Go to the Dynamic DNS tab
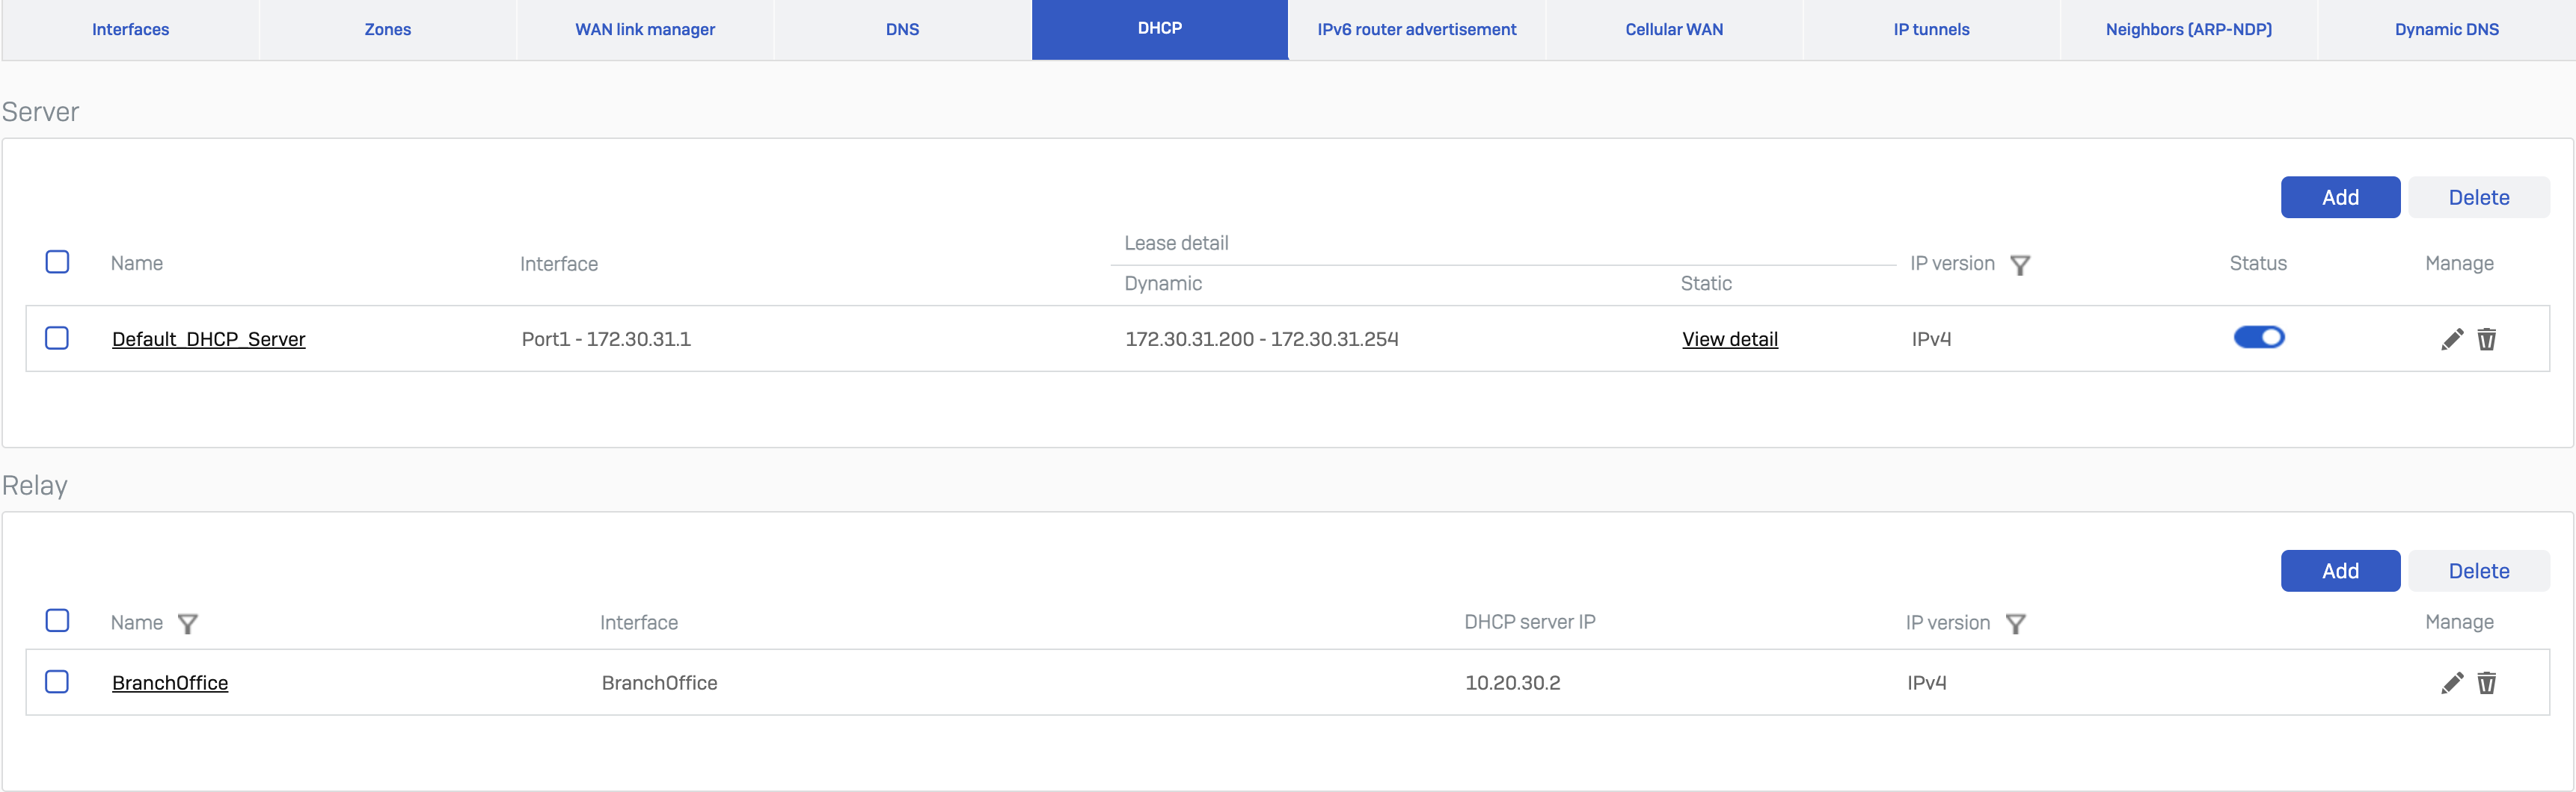 2446,30
